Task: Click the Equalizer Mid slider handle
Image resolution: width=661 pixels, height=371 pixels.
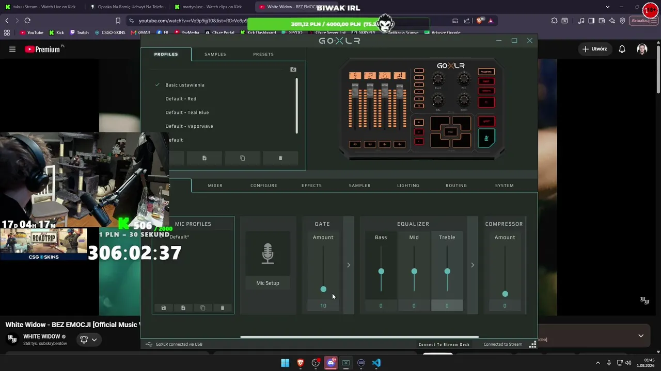Action: pos(414,272)
